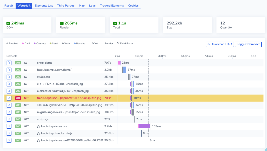The height and width of the screenshot is (151, 267).
Task: Inspect scripts.js using its magnifier icon
Action: [x=9, y=119]
